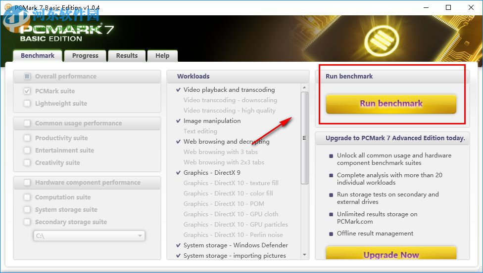Click the checkmark beside Video playback and transcoding

pos(178,90)
